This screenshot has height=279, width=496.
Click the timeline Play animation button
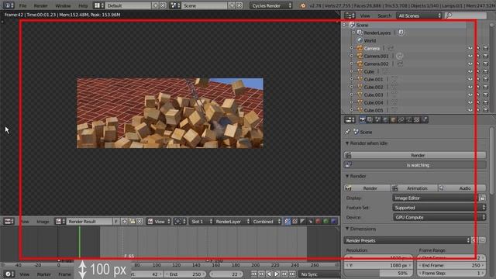277,274
